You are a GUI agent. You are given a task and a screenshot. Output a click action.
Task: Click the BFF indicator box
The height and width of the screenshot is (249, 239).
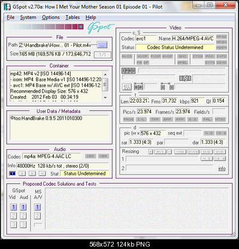(x=167, y=119)
